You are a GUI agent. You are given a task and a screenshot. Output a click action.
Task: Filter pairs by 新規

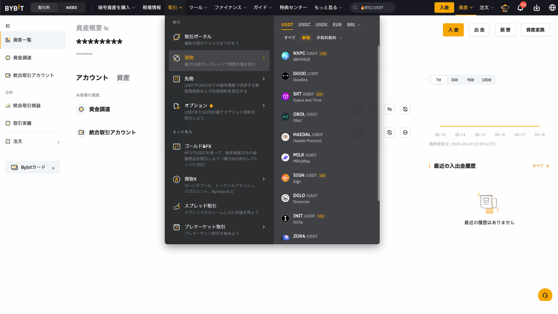click(x=306, y=38)
